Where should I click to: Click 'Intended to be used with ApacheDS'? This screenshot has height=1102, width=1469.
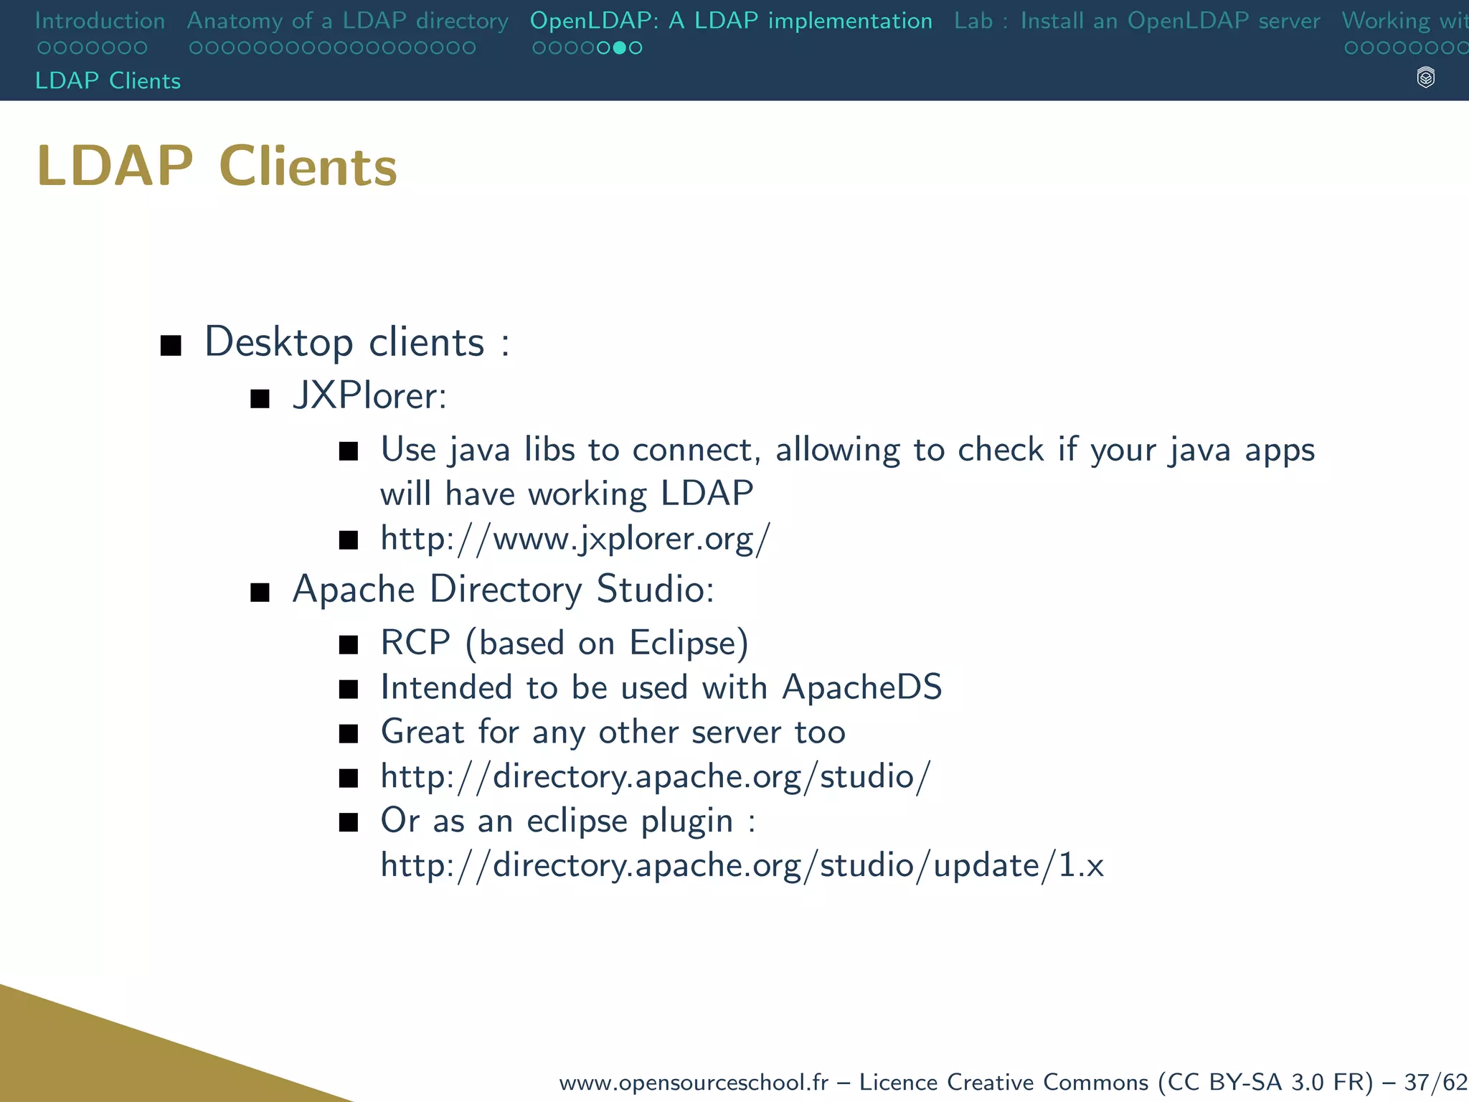point(661,687)
